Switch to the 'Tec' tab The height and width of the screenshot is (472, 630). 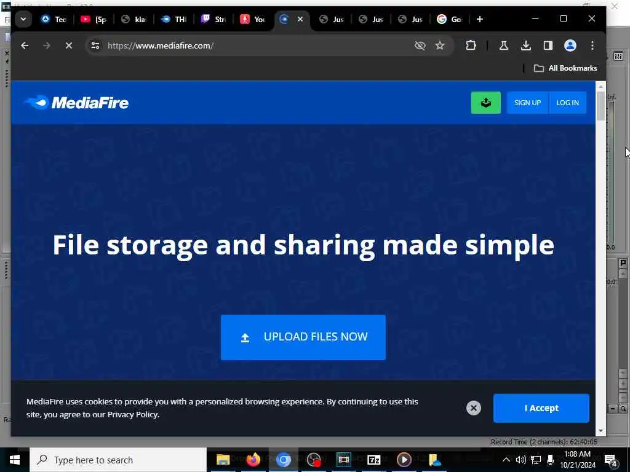54,19
